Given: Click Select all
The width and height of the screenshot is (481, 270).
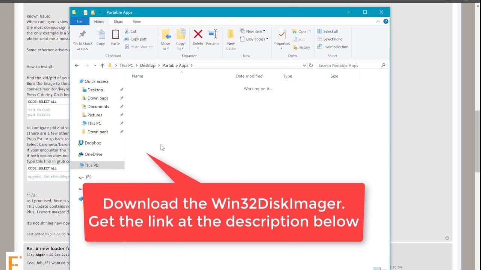Looking at the screenshot, I should click(327, 31).
